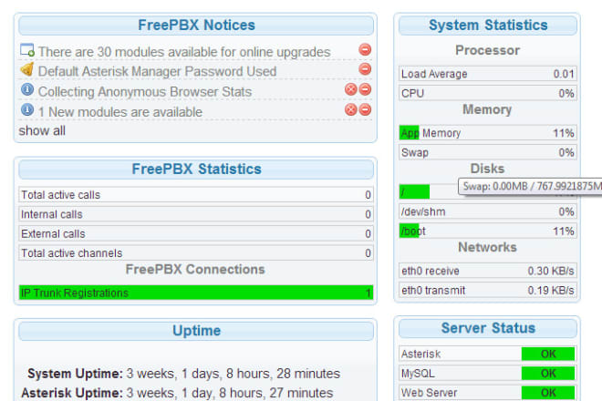Open the Collecting Anonymous Browser Stats notice text

[x=145, y=92]
